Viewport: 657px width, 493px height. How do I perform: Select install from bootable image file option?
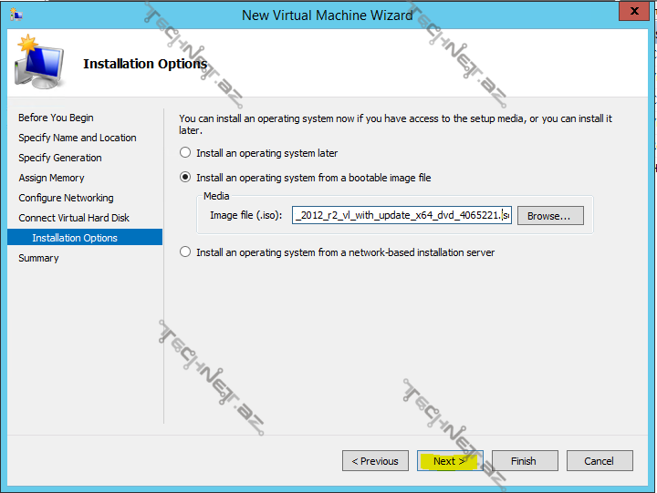(x=186, y=178)
